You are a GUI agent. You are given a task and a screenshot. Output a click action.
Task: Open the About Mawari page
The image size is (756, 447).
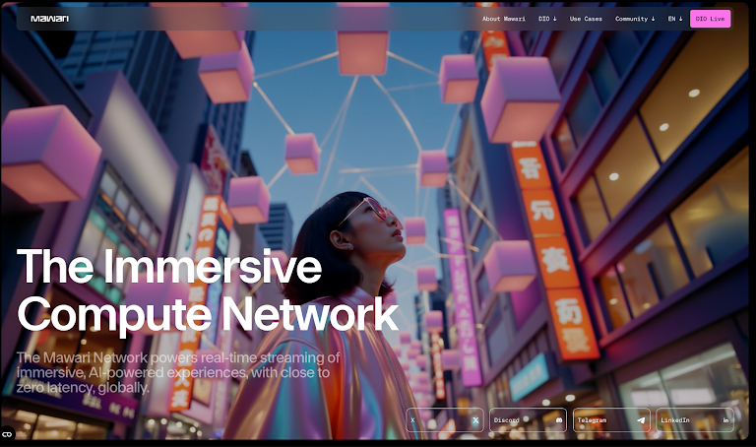click(x=504, y=19)
